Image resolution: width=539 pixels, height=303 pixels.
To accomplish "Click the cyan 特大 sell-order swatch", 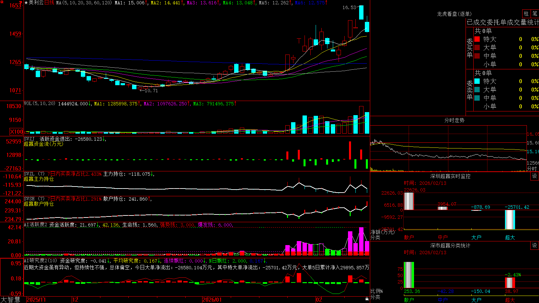I will [477, 81].
